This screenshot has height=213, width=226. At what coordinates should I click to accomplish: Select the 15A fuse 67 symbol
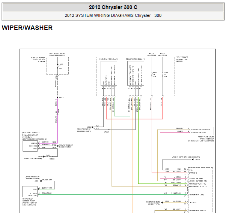[57, 67]
